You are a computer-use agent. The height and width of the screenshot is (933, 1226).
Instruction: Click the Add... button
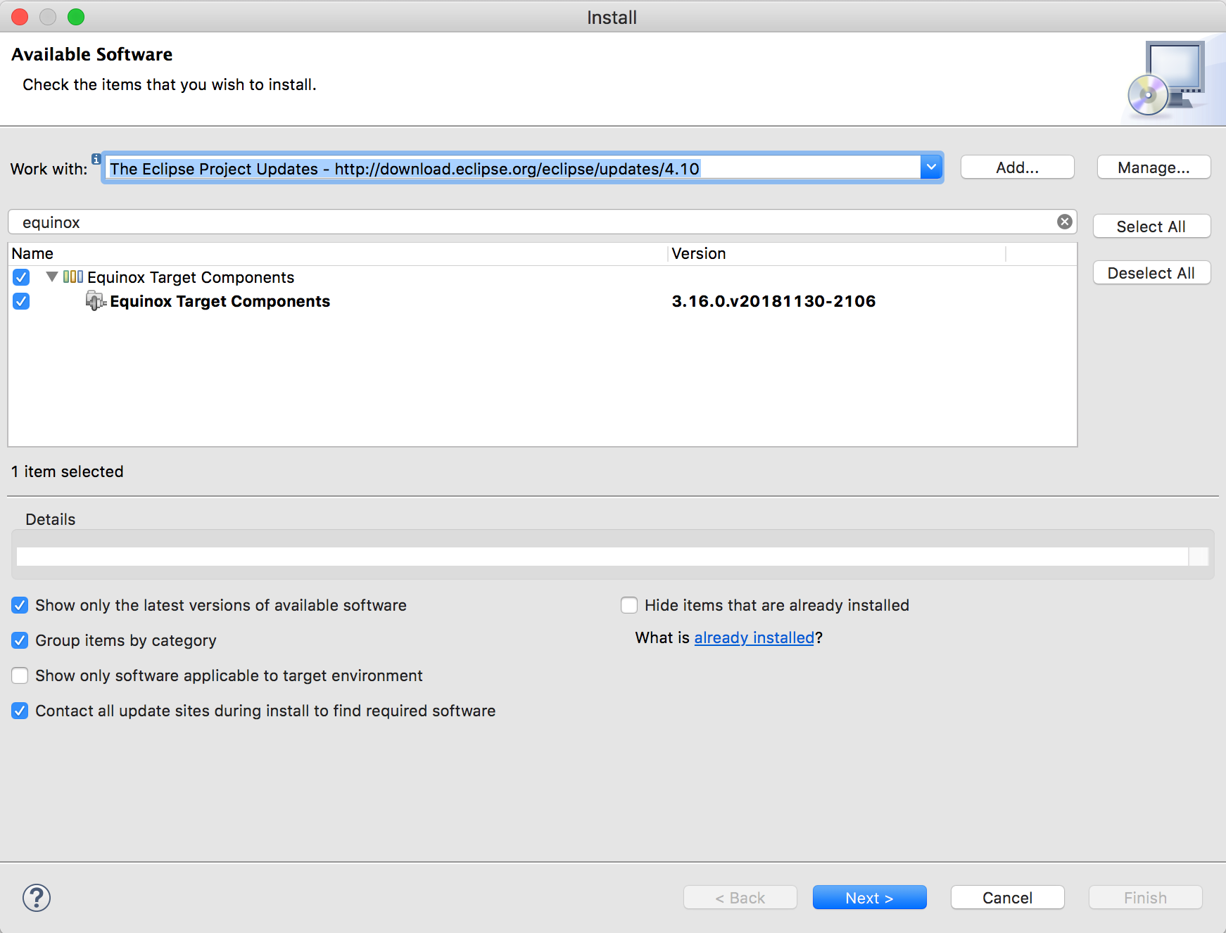click(x=1018, y=167)
